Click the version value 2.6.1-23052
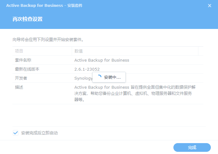Viewport: 218px width, 154px height. (87, 69)
